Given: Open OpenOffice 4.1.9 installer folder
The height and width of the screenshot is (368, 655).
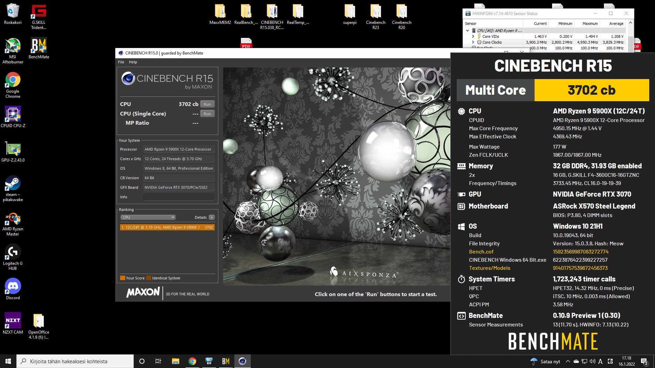Looking at the screenshot, I should 39,326.
